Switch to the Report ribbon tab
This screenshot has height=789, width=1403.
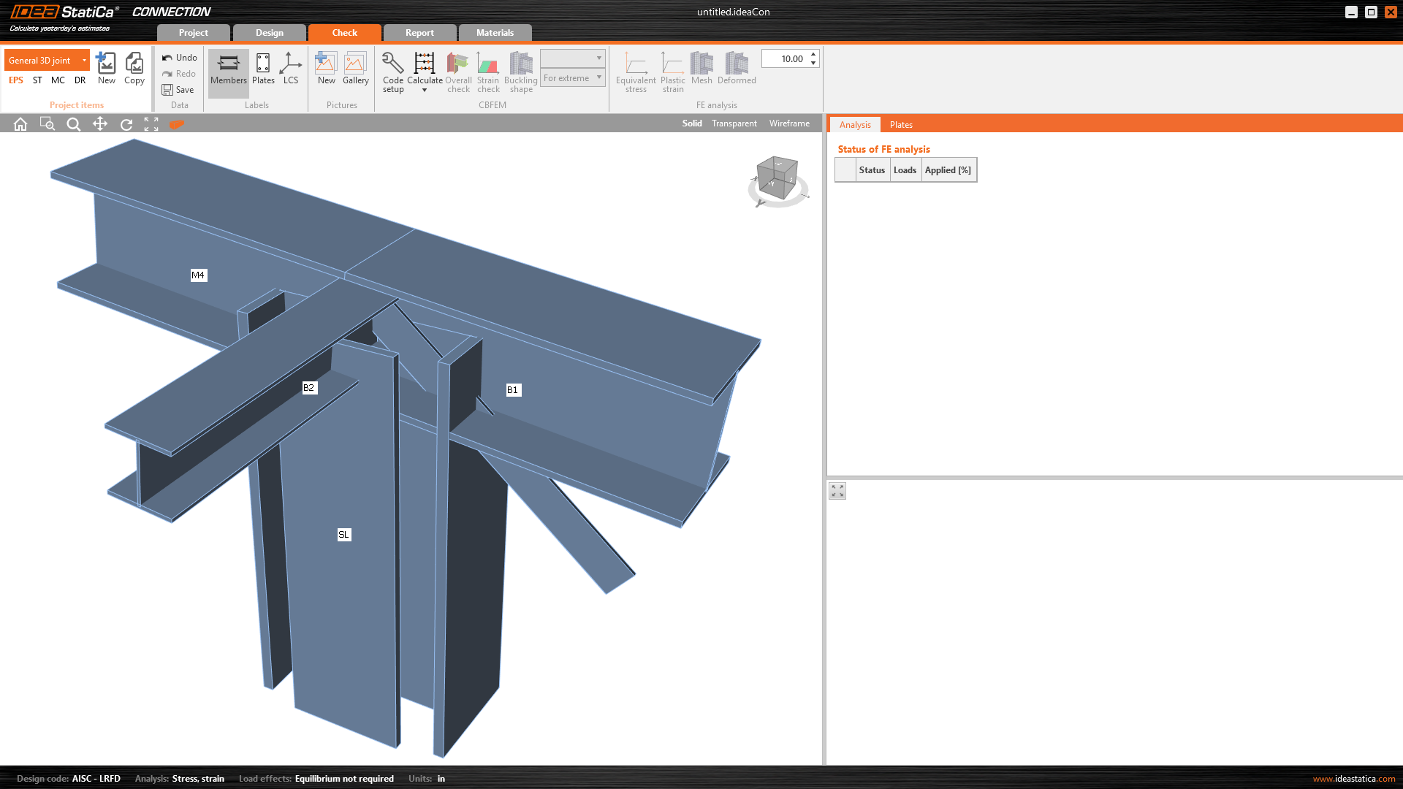419,33
